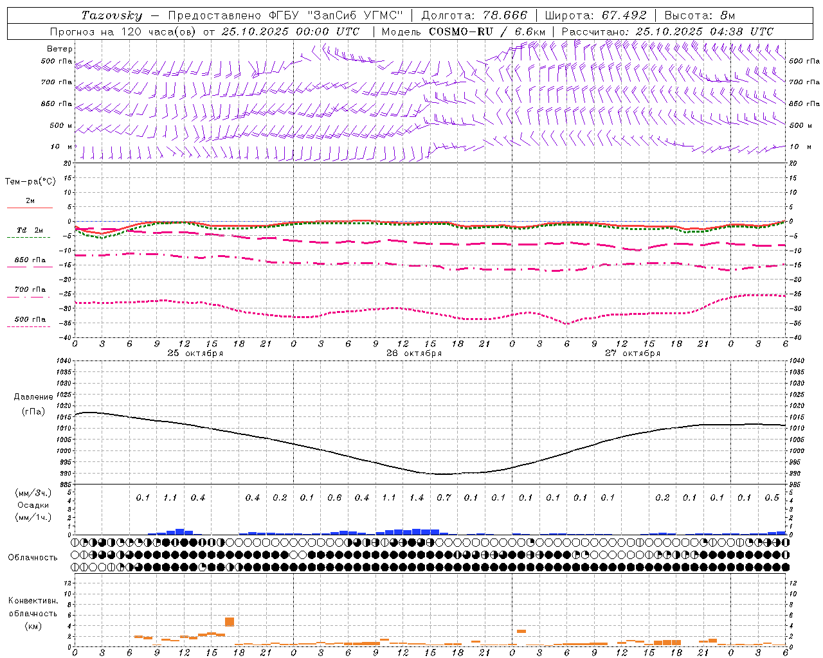Click the precipitation value "0.7"
The height and width of the screenshot is (658, 823).
tap(444, 498)
